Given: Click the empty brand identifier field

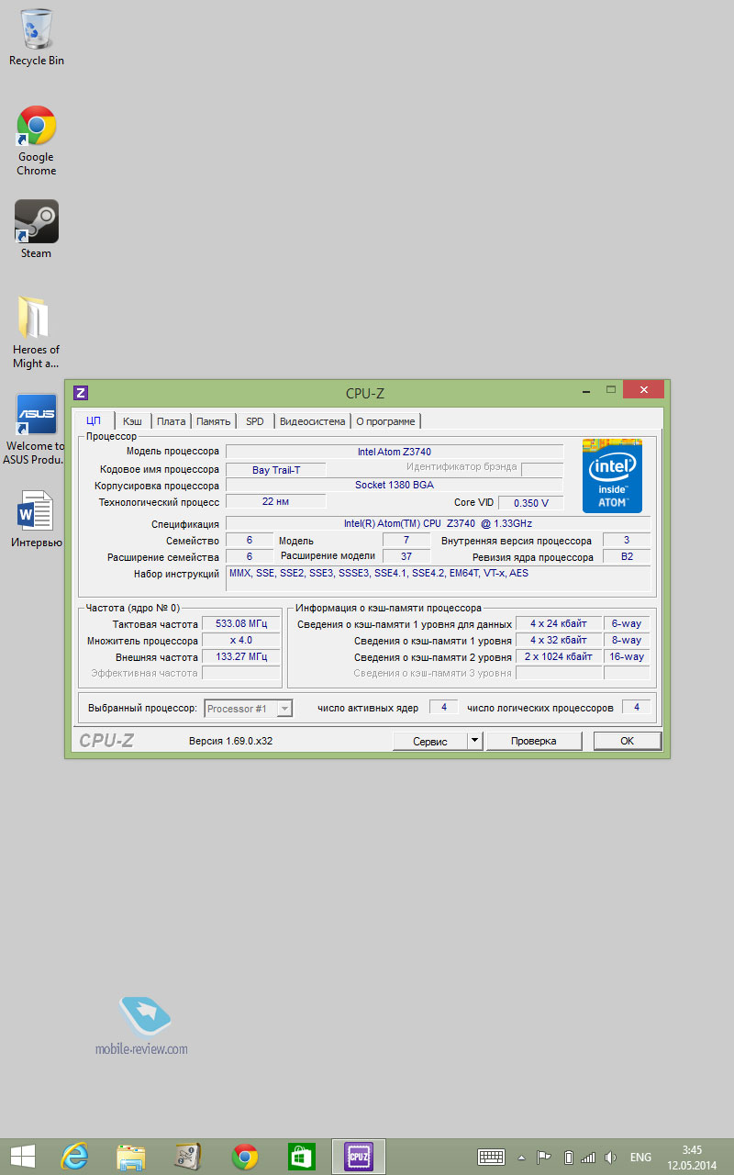Looking at the screenshot, I should (542, 468).
